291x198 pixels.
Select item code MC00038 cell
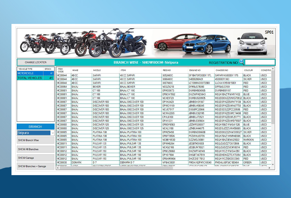point(64,163)
